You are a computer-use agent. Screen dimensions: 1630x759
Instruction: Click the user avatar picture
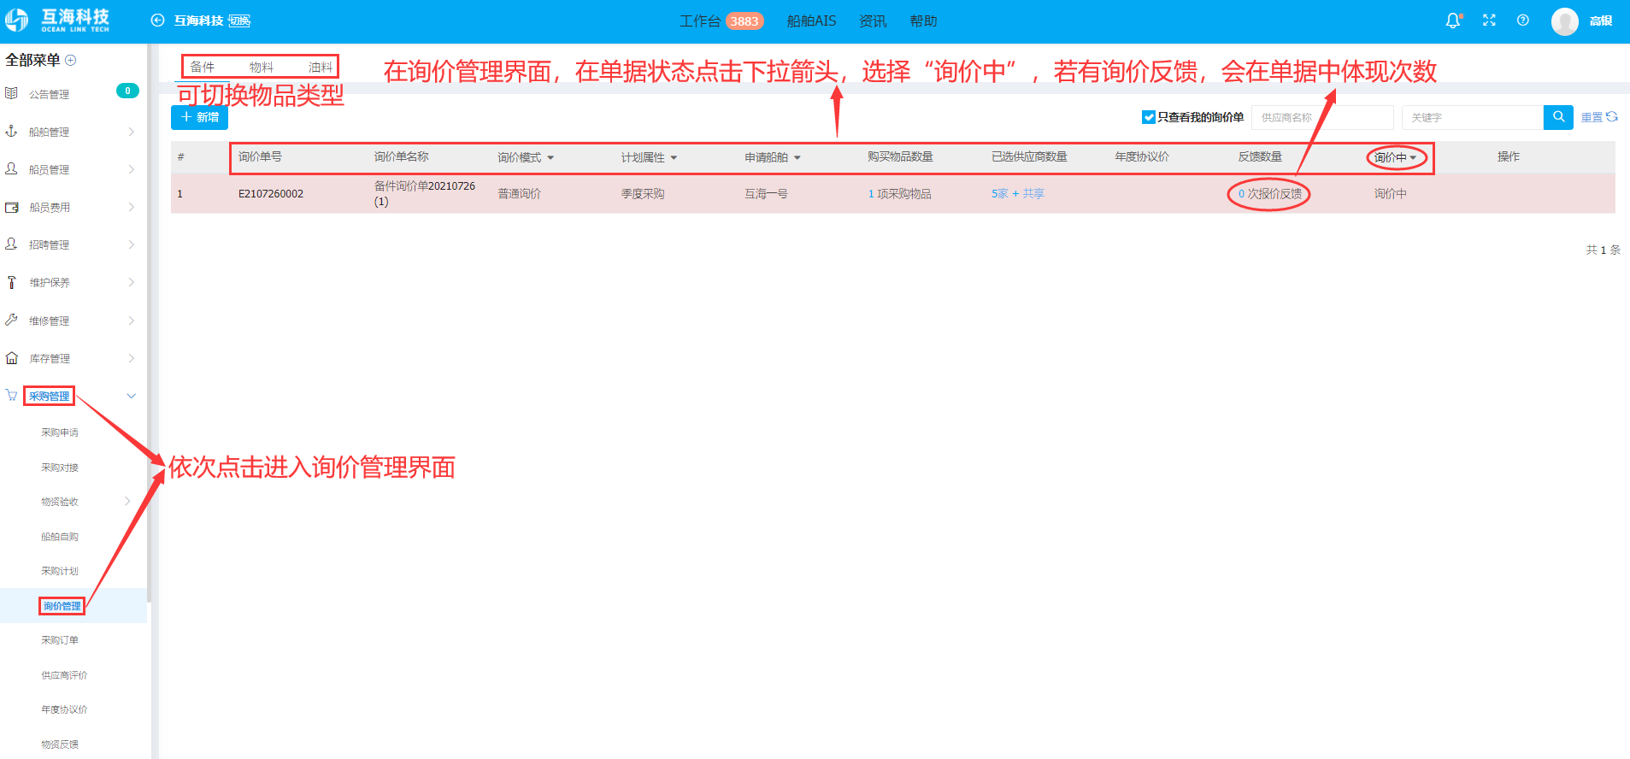coord(1565,21)
